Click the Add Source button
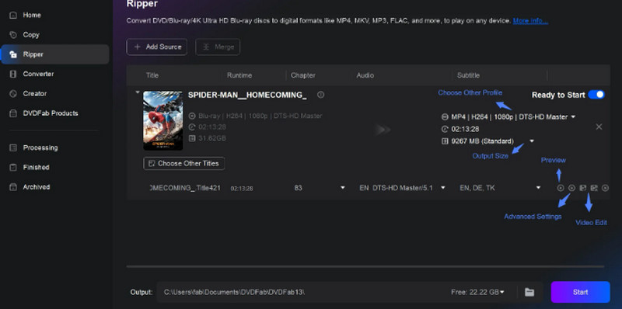This screenshot has width=622, height=309. click(157, 47)
